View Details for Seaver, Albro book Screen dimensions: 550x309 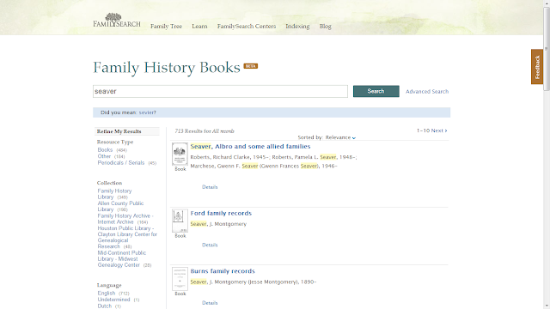[x=210, y=187]
